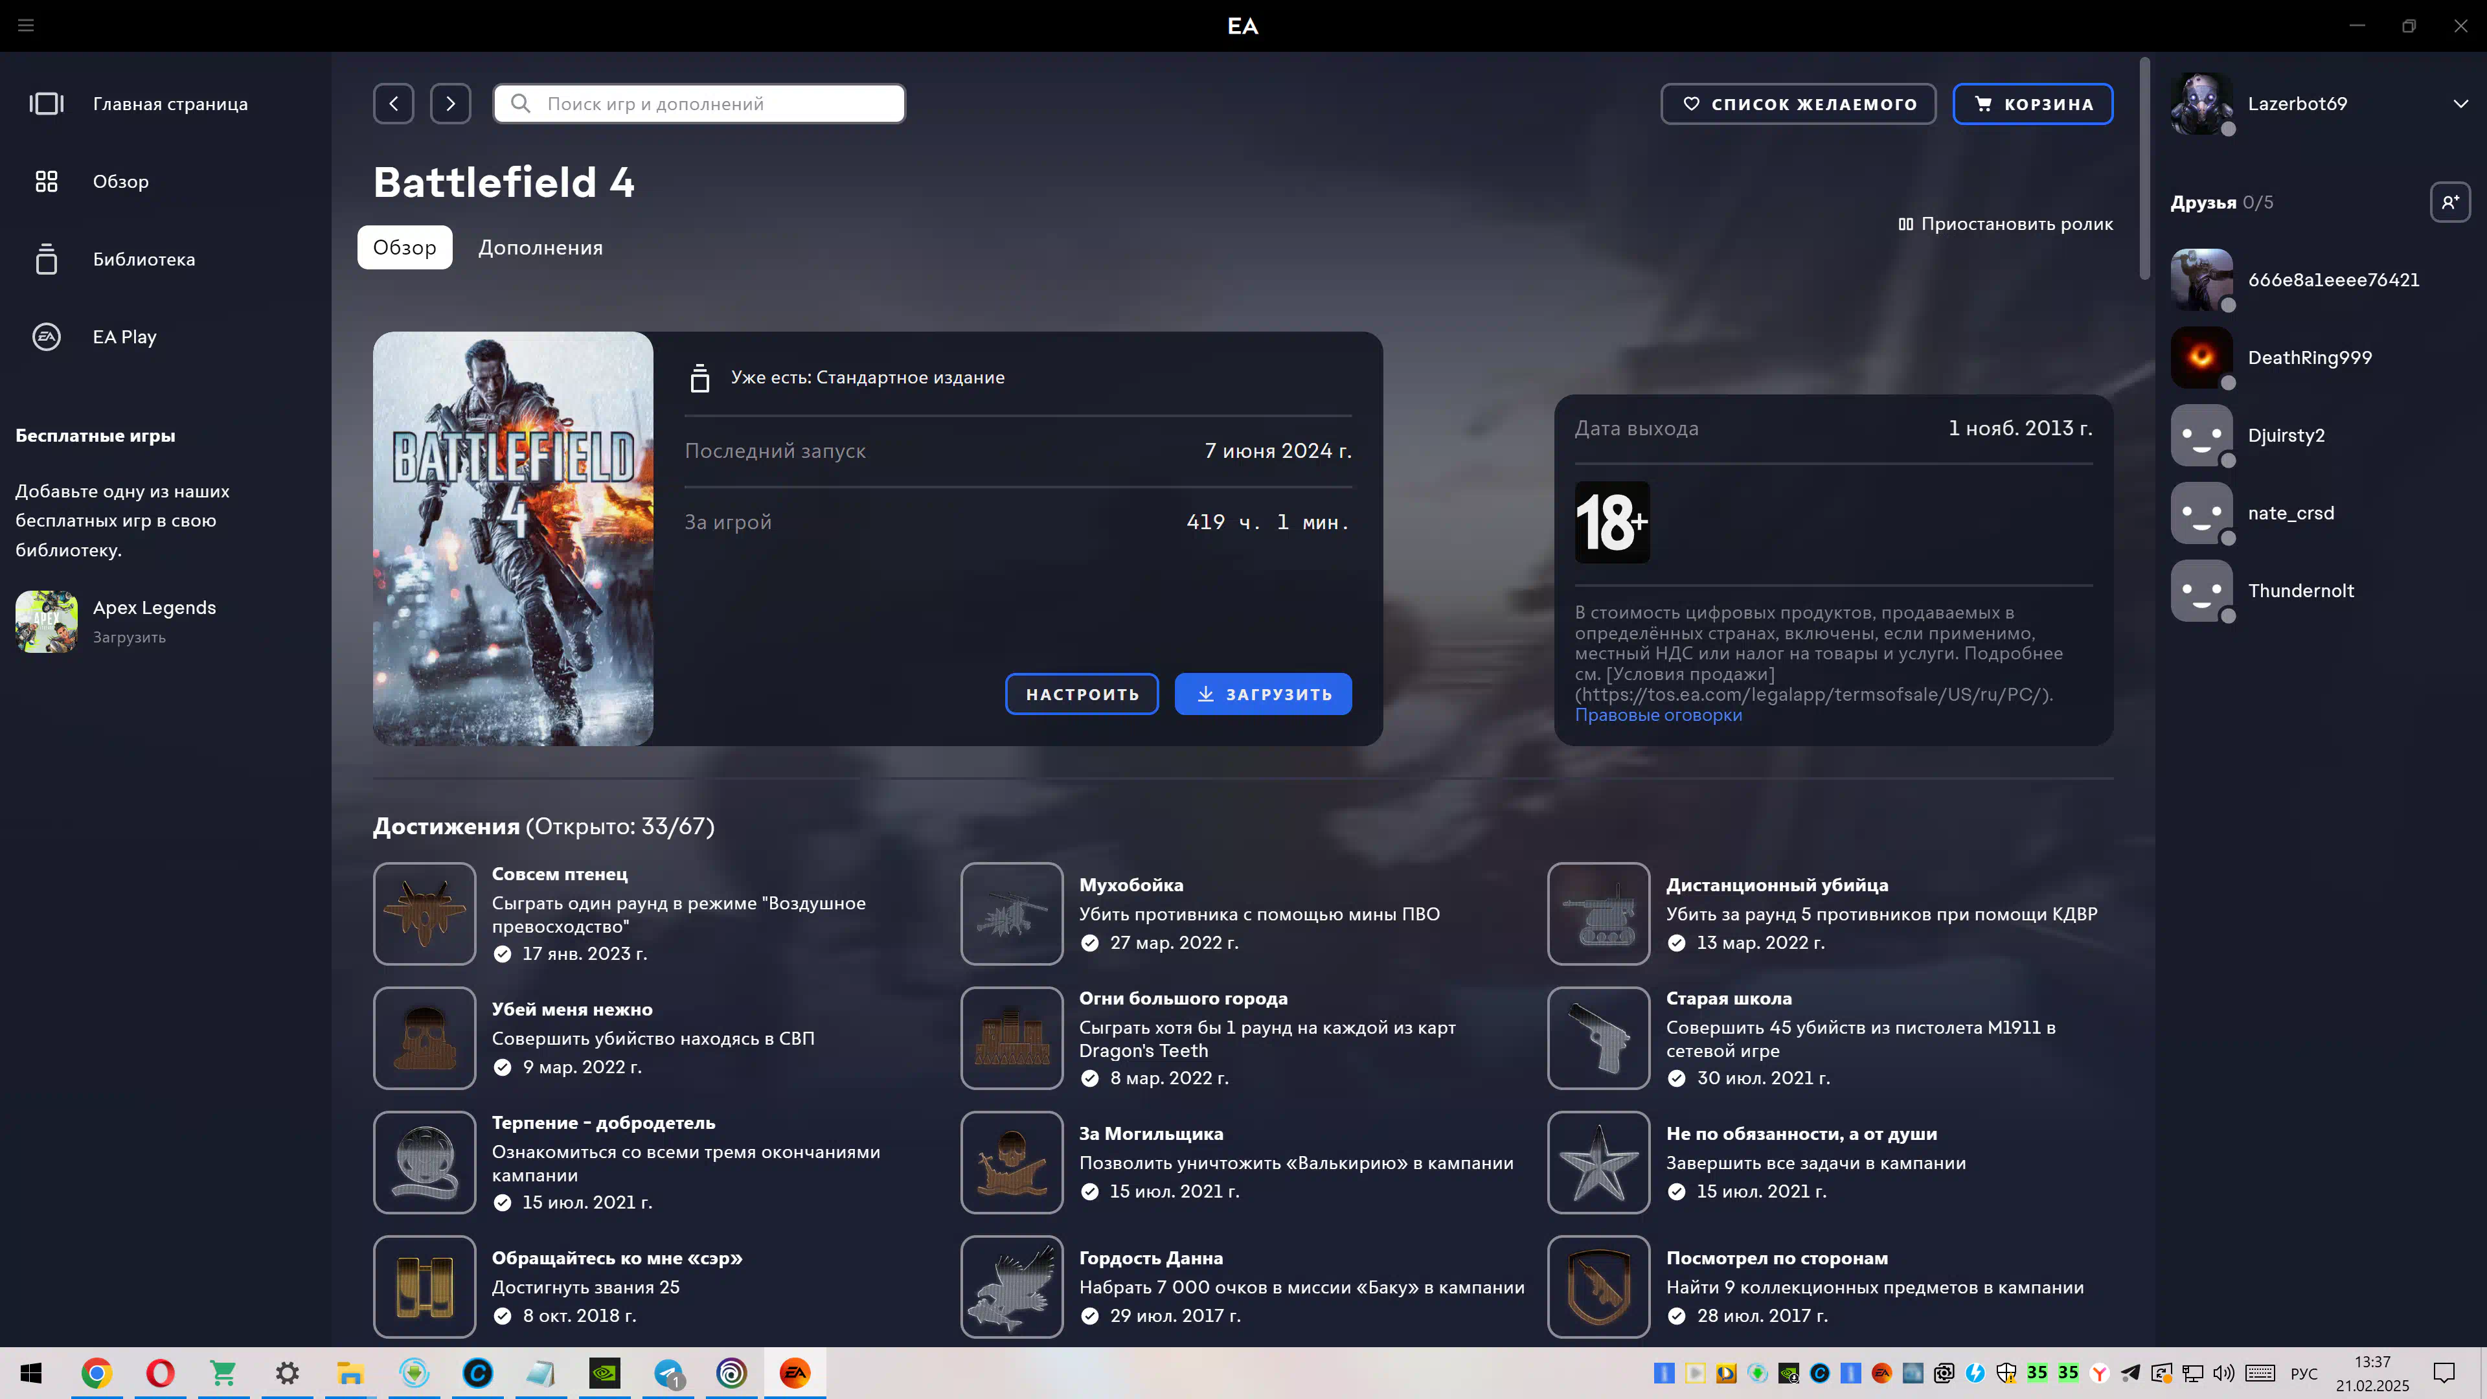Click the Огни большого города achievement icon
Image resolution: width=2487 pixels, height=1399 pixels.
[x=1012, y=1038]
